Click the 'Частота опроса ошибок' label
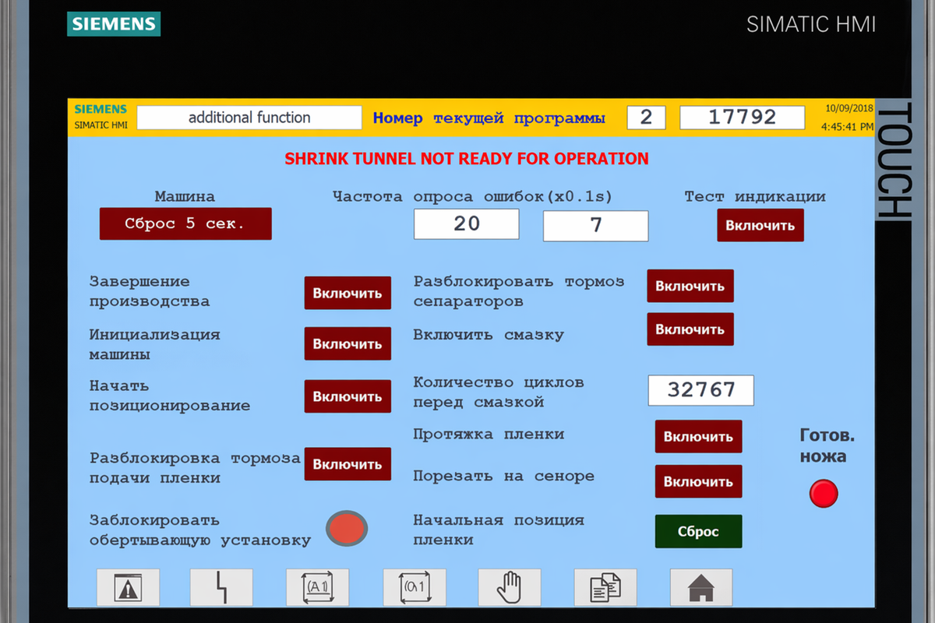 [x=472, y=197]
